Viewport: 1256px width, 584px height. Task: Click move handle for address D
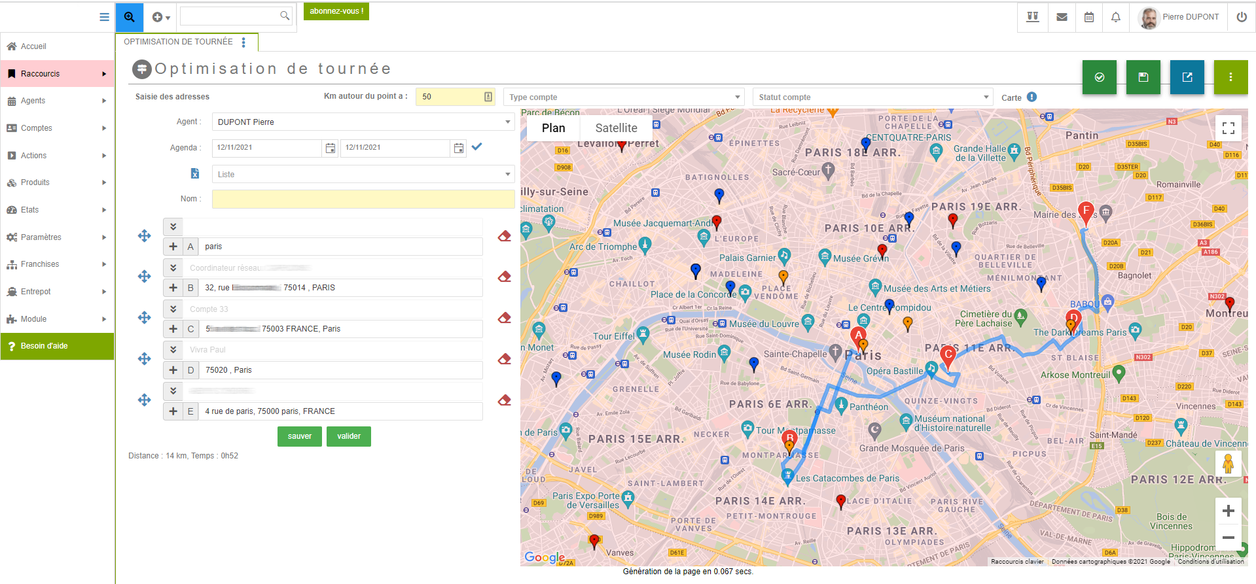pyautogui.click(x=145, y=359)
